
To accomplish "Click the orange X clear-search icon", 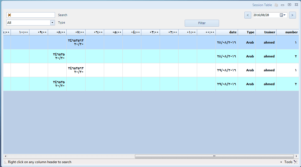I will [9, 15].
